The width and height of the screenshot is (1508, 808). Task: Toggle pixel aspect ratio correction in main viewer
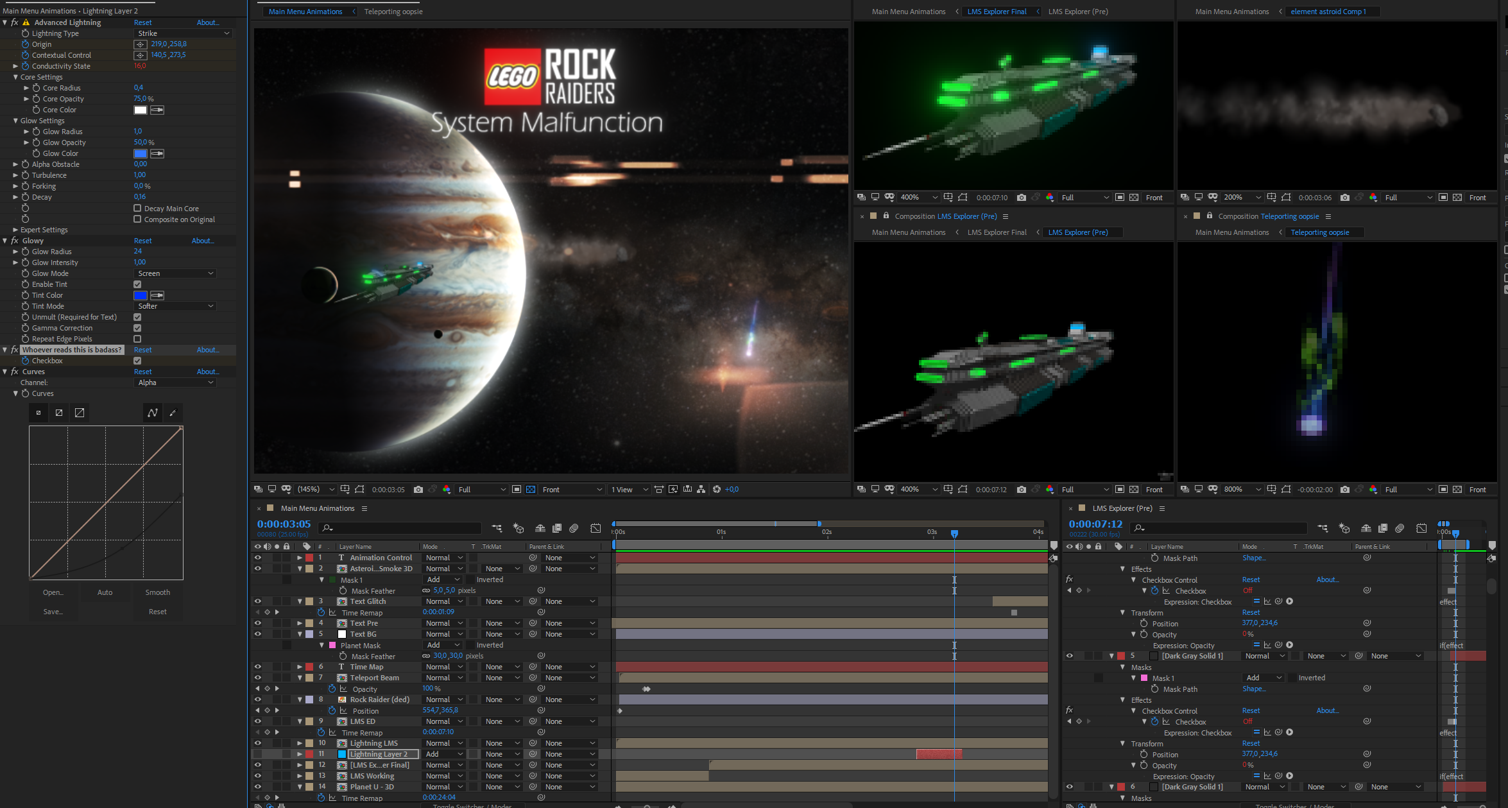click(659, 490)
